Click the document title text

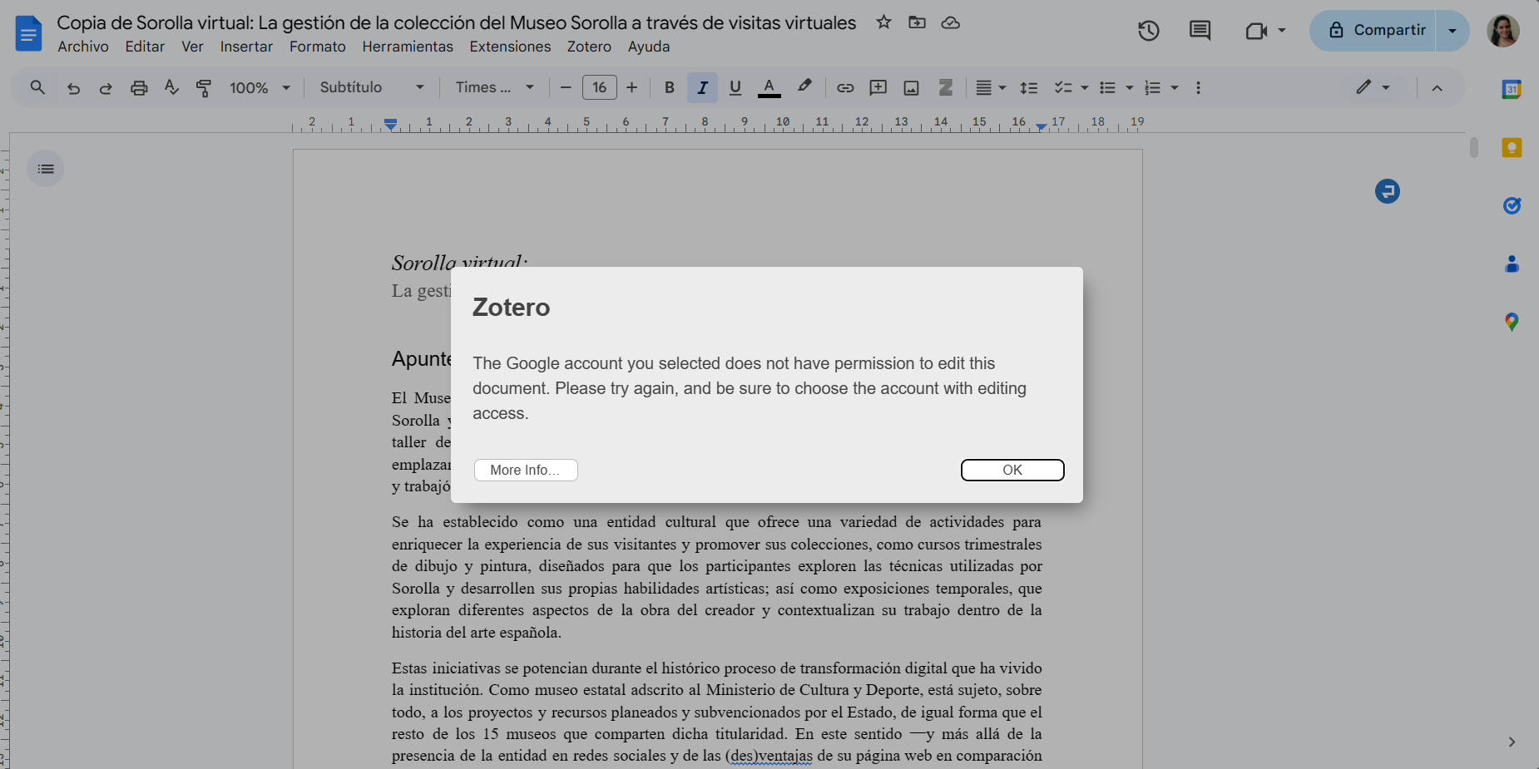click(457, 22)
